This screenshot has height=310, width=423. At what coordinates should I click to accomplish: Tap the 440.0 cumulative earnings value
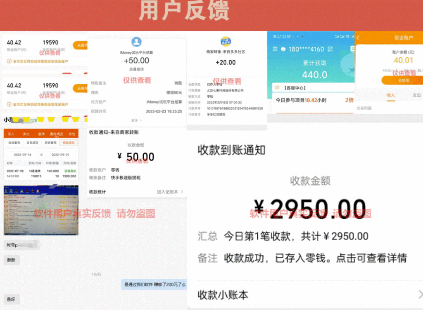tap(314, 75)
